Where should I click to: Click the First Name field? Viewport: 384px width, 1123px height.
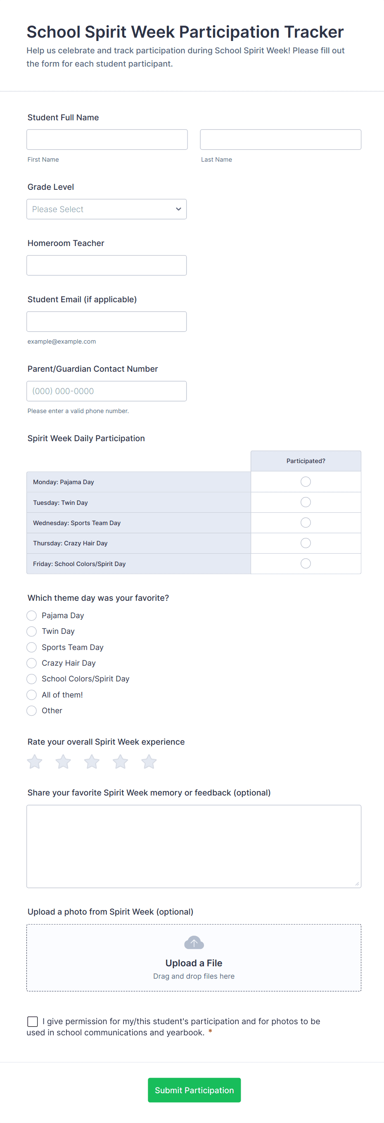click(107, 139)
